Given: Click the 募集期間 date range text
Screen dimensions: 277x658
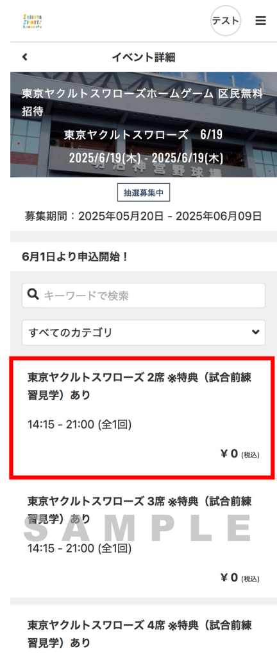Looking at the screenshot, I should coord(144,216).
